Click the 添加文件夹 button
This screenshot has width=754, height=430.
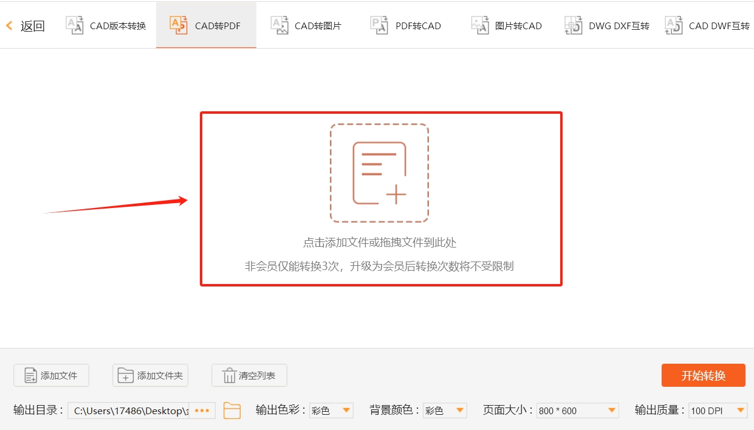pyautogui.click(x=150, y=375)
